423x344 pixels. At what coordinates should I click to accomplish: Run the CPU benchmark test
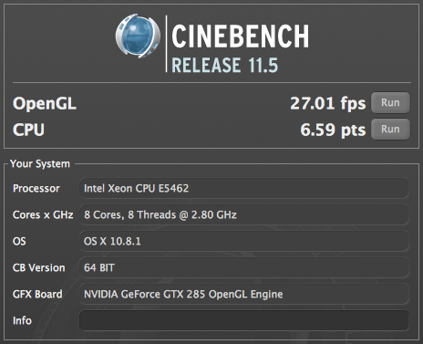(x=390, y=130)
